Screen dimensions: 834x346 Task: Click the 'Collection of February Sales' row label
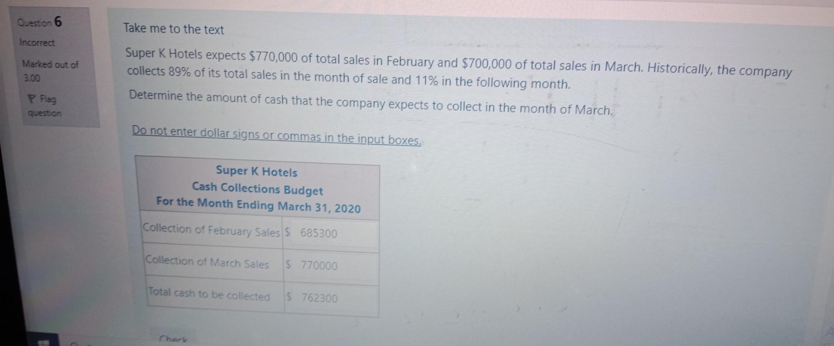point(212,230)
